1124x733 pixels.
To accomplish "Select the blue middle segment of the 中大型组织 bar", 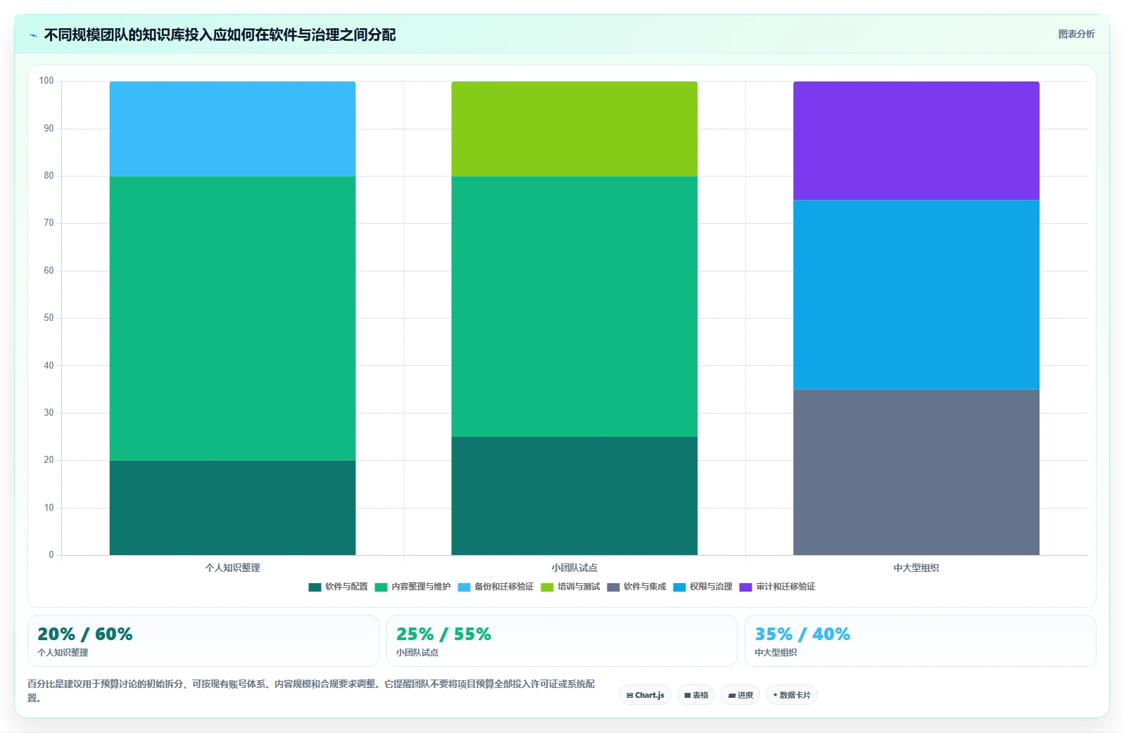I will pyautogui.click(x=916, y=295).
